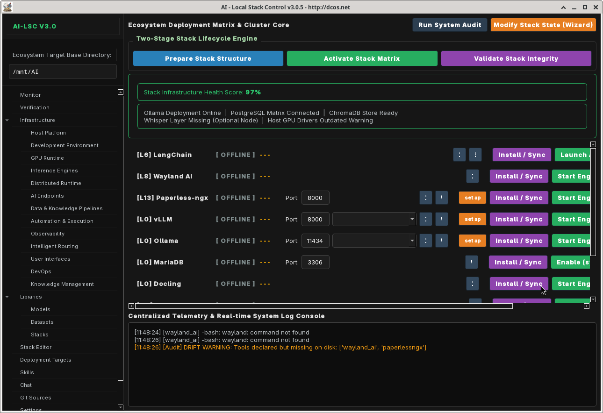The height and width of the screenshot is (413, 603).
Task: Click Prepare Stack Structure
Action: coord(208,58)
